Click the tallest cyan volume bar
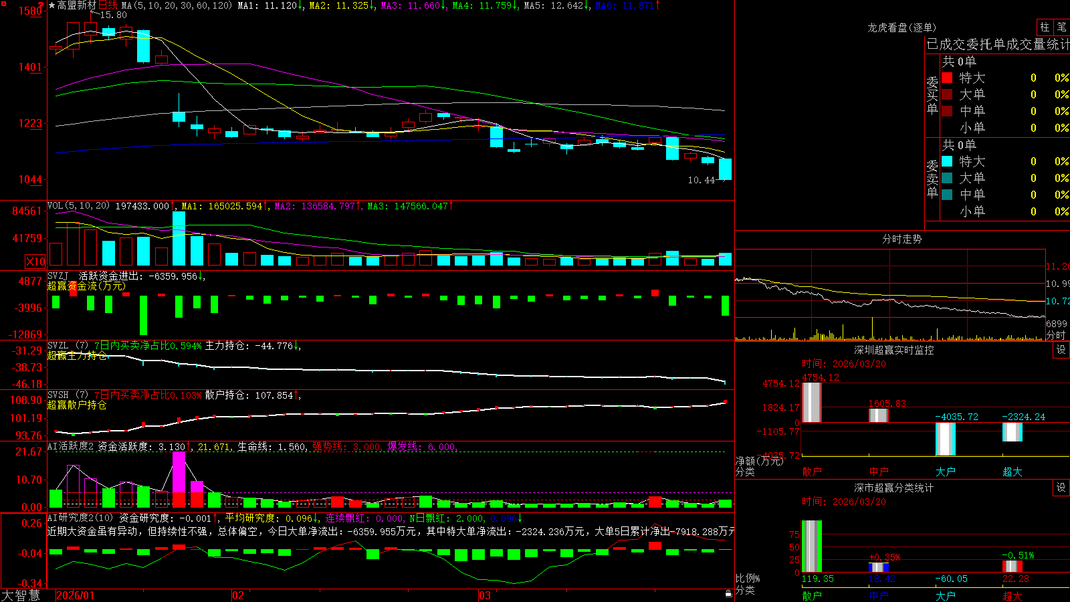 [x=179, y=239]
